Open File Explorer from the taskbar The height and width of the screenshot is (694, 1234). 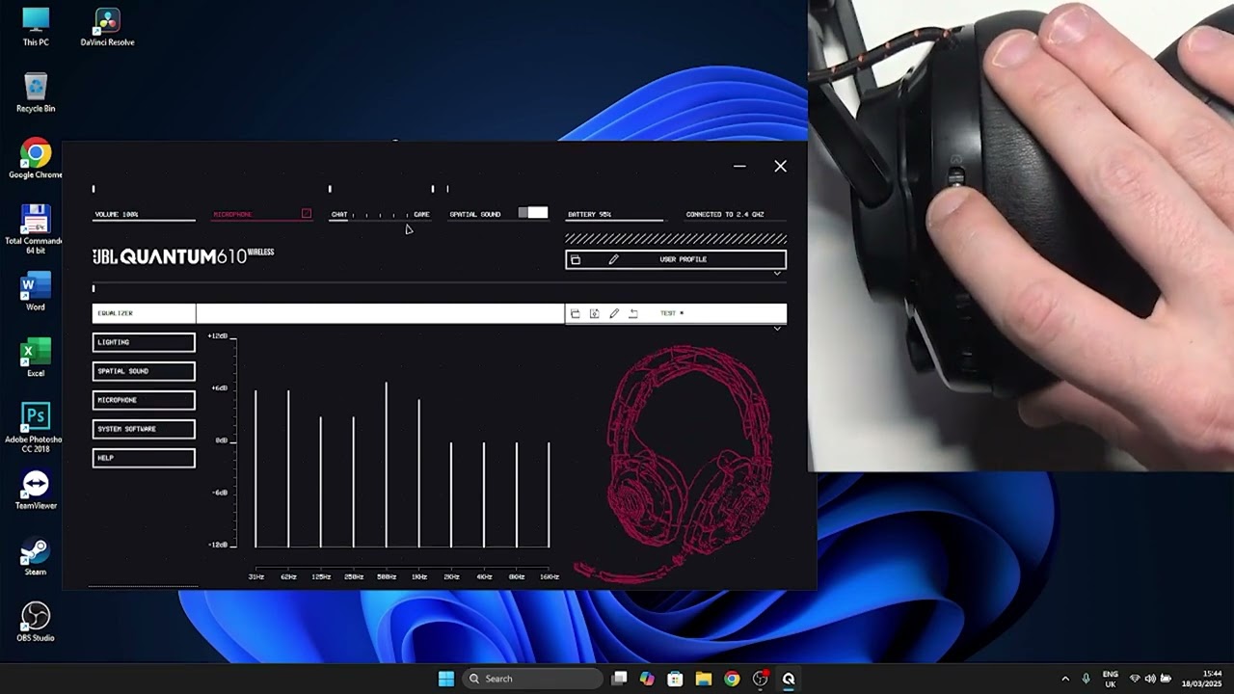pyautogui.click(x=704, y=679)
